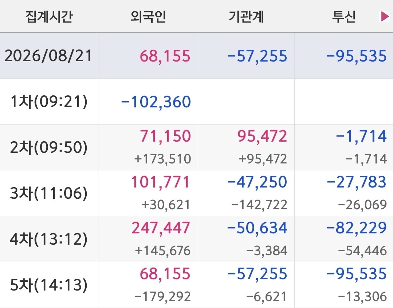Click summary 투신 value -95,535 in date row
Viewport: 393px width, 308px height.
[x=357, y=56]
